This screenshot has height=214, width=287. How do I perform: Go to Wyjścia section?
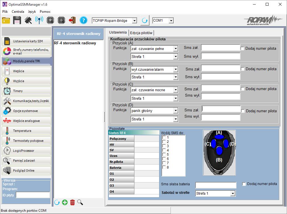click(x=26, y=81)
